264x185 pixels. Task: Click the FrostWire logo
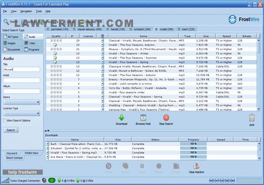(244, 19)
